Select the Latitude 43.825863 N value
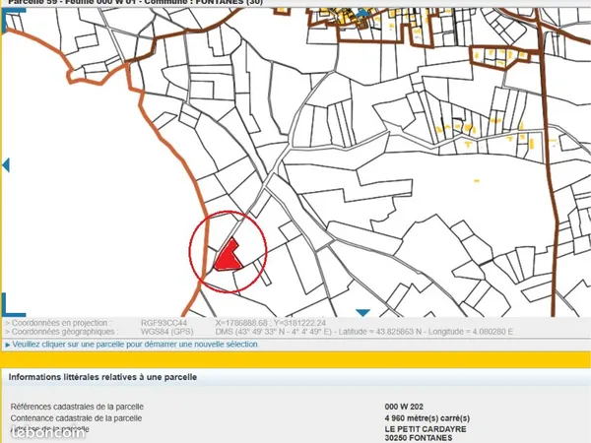Screen dimensions: 591x443 pyautogui.click(x=380, y=332)
